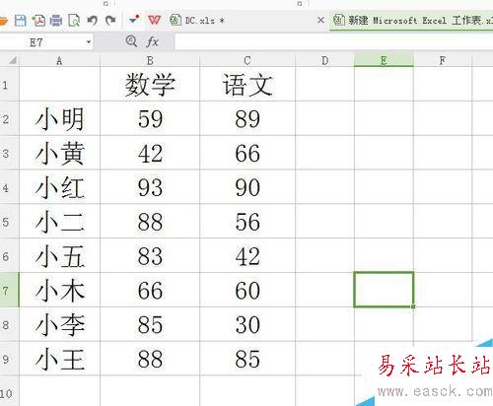This screenshot has width=493, height=406.
Task: Click 小红's Chinese score 90
Action: [x=247, y=187]
